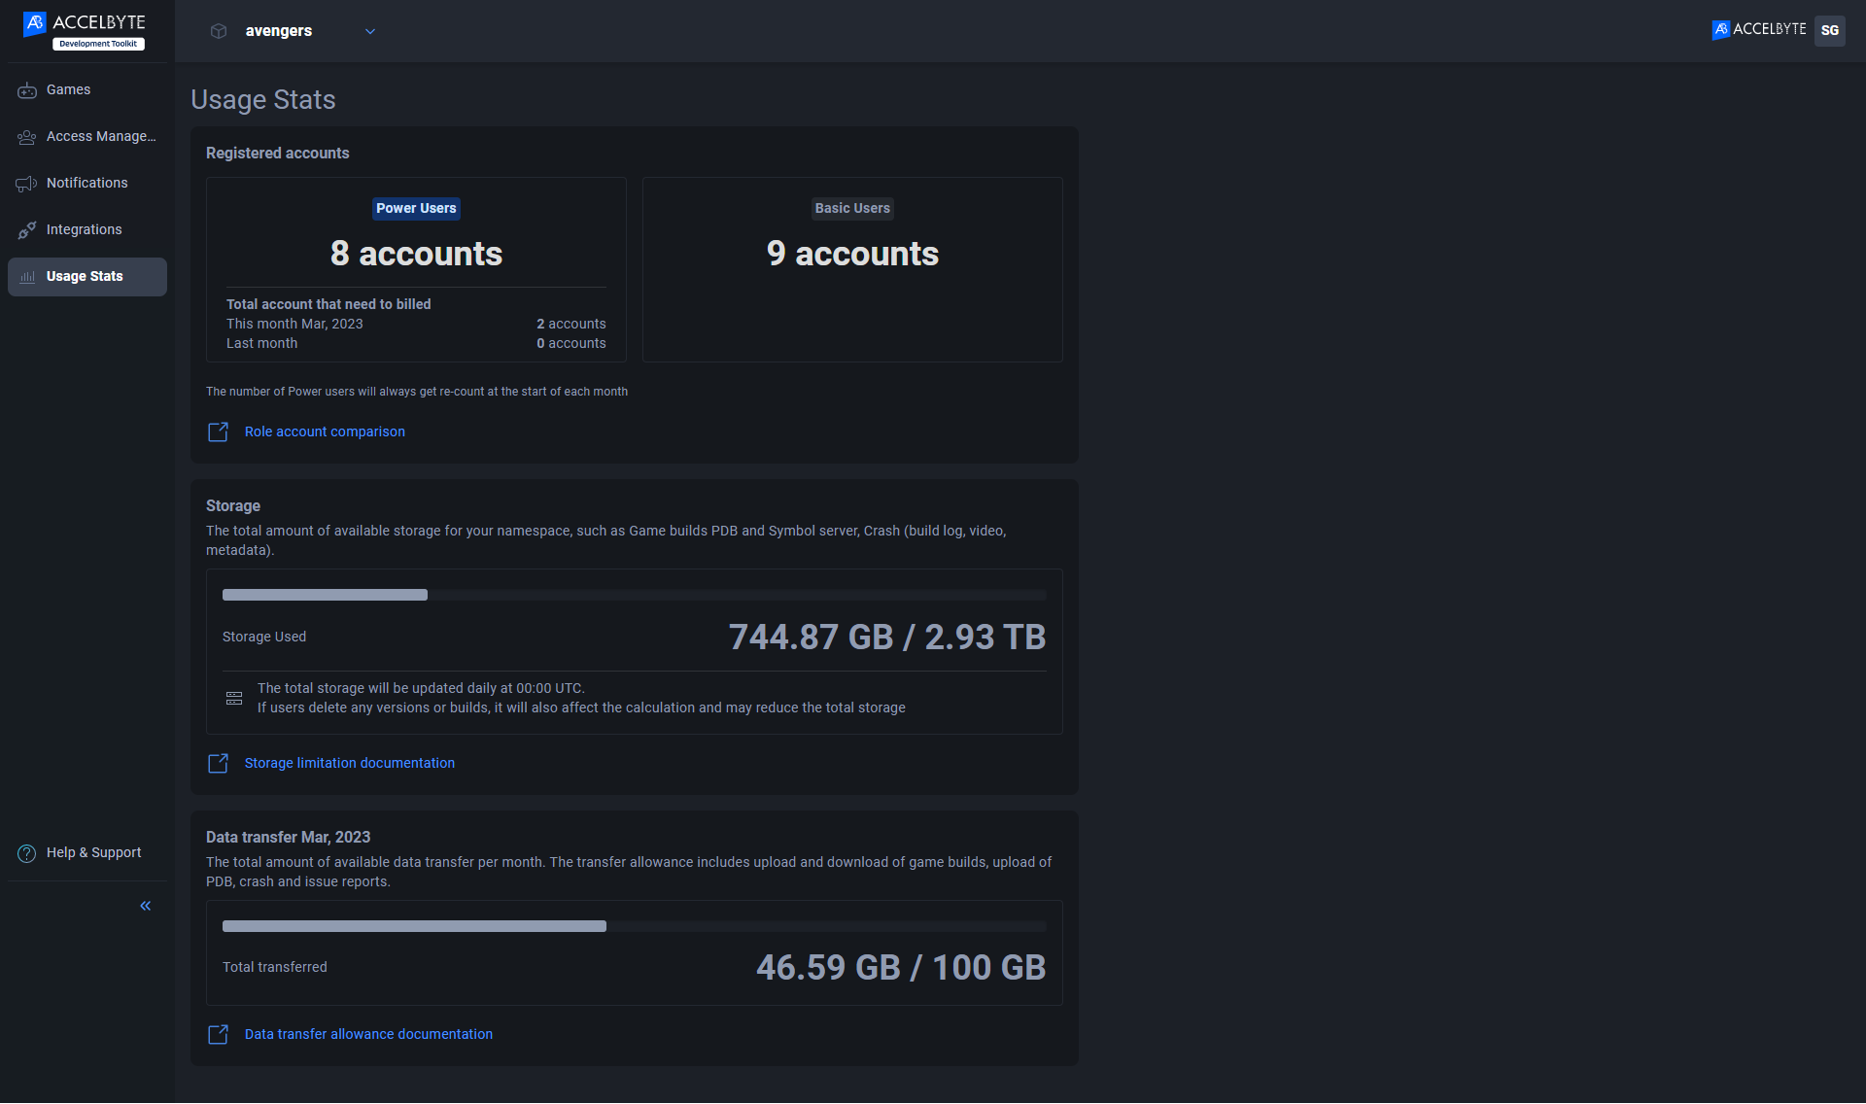Click AccelByte logo in top-right header
This screenshot has width=1866, height=1104.
[x=1759, y=30]
